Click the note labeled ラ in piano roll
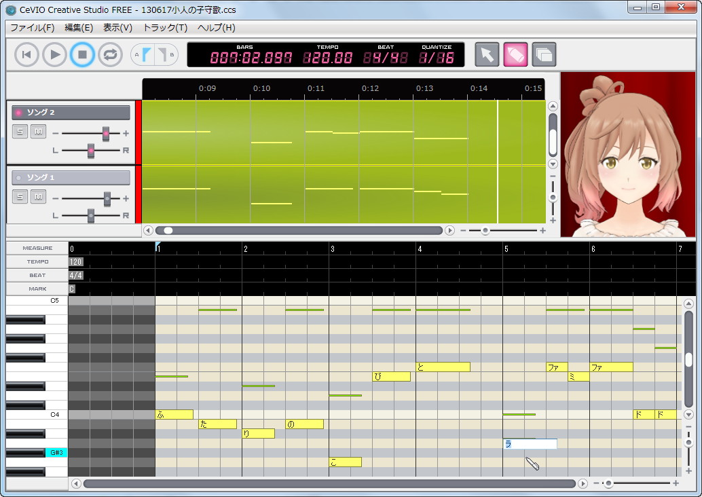702x497 pixels. coord(530,443)
